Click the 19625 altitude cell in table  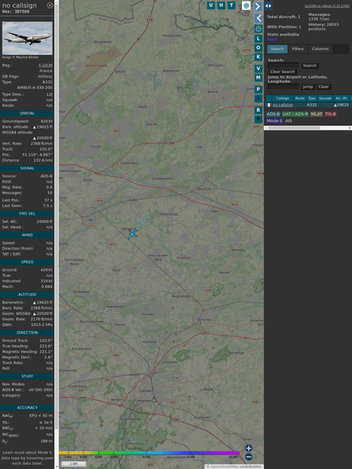[x=341, y=105]
